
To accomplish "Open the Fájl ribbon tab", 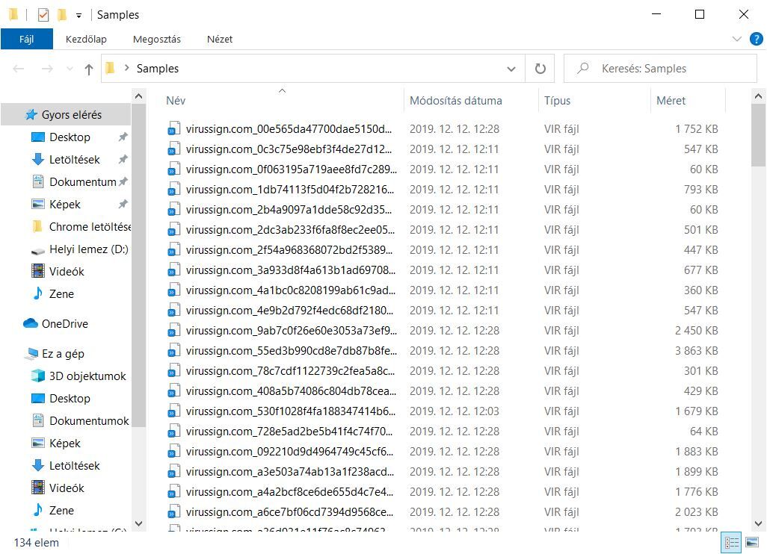I will [x=26, y=39].
